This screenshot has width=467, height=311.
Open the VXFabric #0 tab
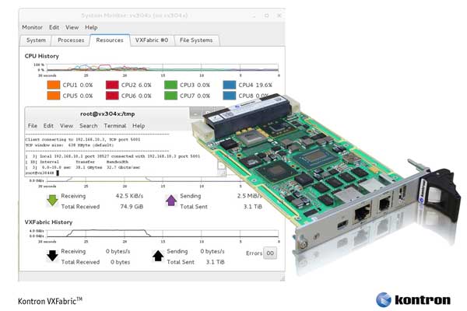[152, 40]
